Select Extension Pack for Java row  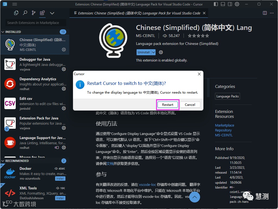[x=35, y=123]
